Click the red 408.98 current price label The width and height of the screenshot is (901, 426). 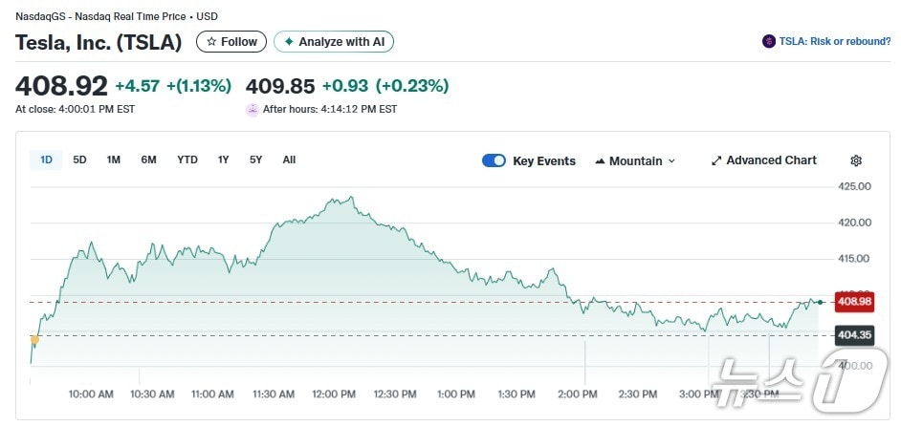pos(854,302)
